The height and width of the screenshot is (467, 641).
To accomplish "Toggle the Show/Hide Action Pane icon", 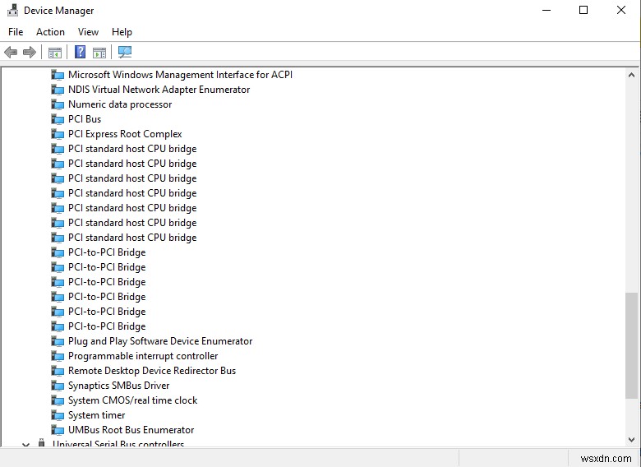I will click(99, 53).
